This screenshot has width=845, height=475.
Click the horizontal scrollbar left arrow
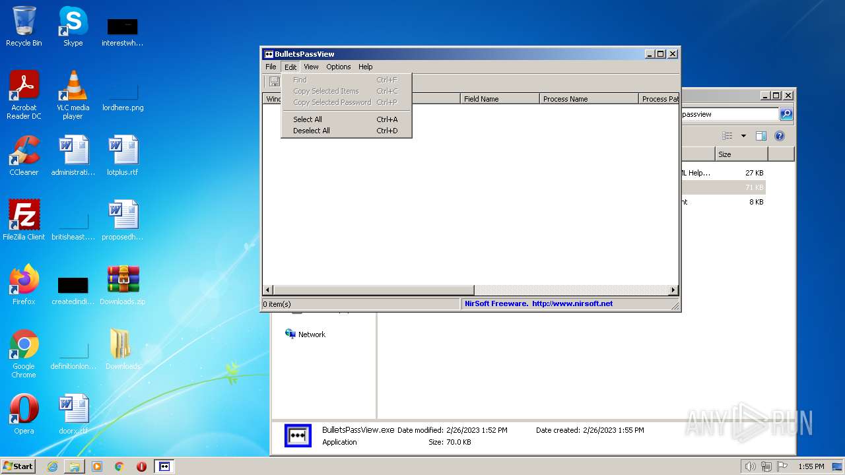pyautogui.click(x=268, y=290)
